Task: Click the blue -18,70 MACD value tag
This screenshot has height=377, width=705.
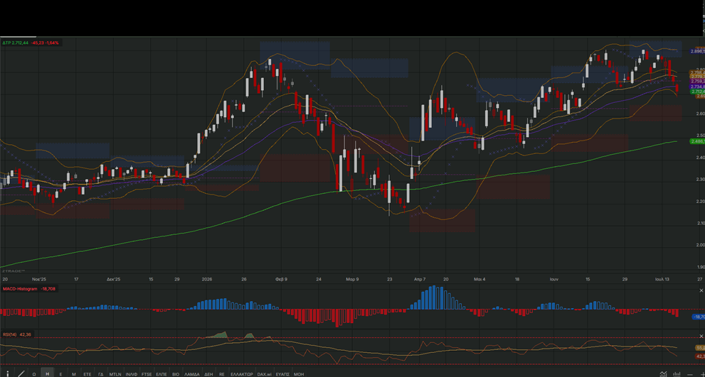Action: pos(699,317)
